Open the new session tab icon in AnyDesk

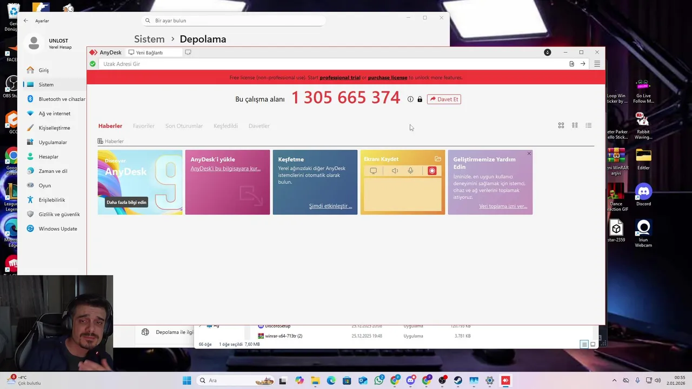coord(188,52)
